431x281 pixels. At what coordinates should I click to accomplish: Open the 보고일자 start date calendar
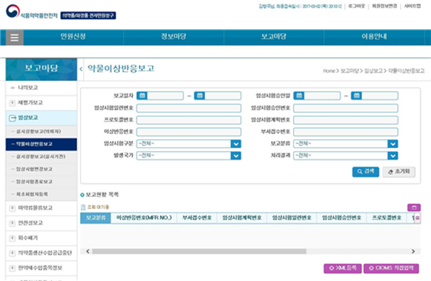(142, 95)
